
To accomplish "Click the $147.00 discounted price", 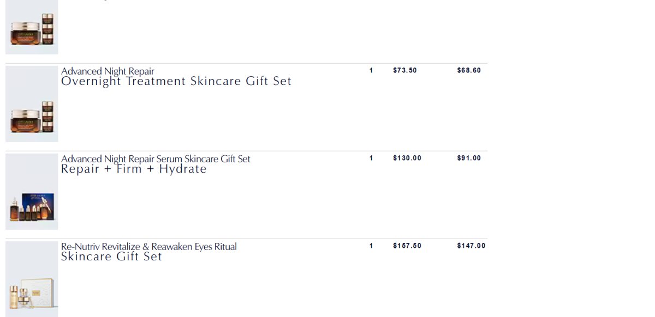I will tap(471, 246).
